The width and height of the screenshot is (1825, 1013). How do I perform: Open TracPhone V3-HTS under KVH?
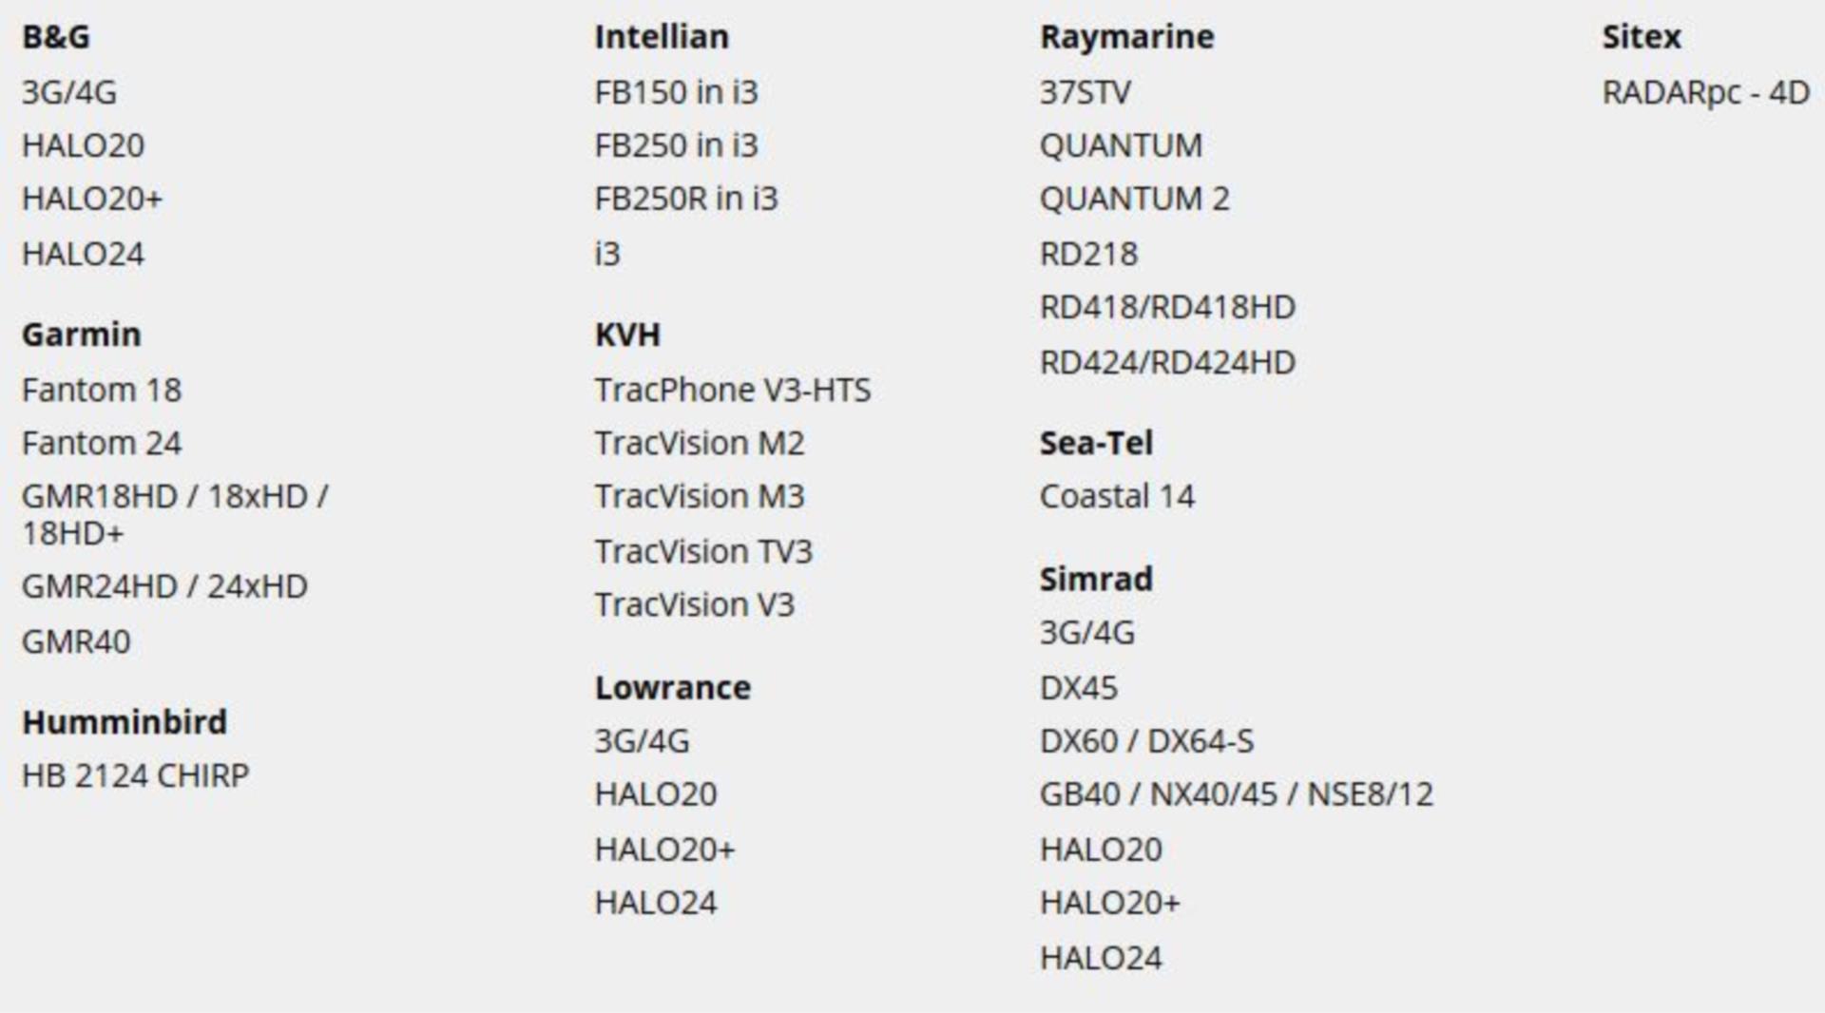click(x=732, y=391)
